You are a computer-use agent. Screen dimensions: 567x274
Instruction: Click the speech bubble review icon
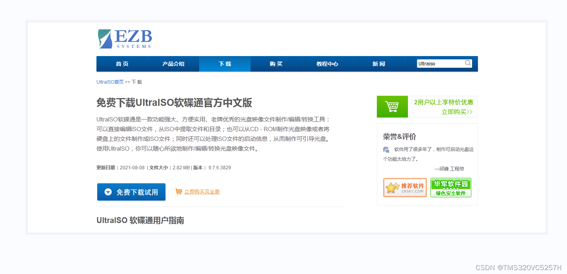(x=386, y=149)
